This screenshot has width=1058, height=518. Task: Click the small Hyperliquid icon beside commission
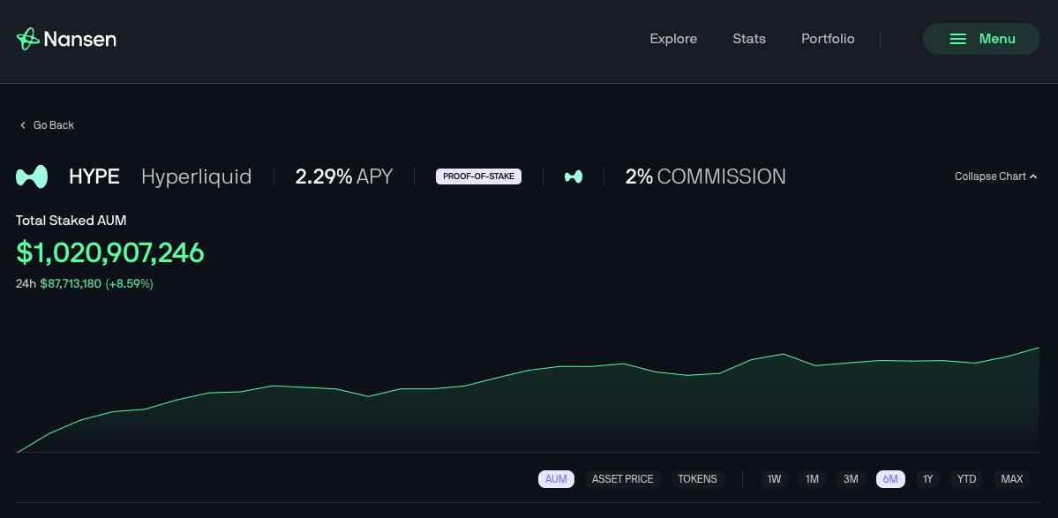click(574, 176)
